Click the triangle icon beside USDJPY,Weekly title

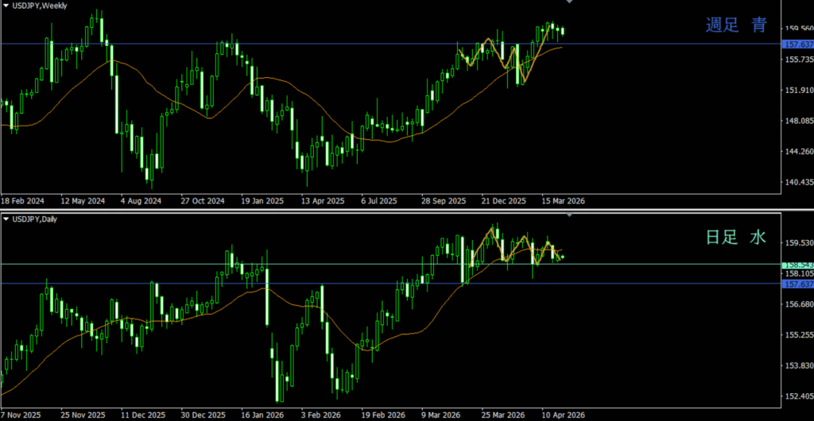click(5, 6)
